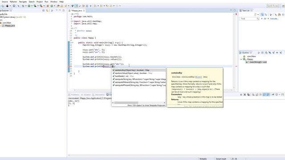Switch to the Declaration tab

(x=98, y=95)
